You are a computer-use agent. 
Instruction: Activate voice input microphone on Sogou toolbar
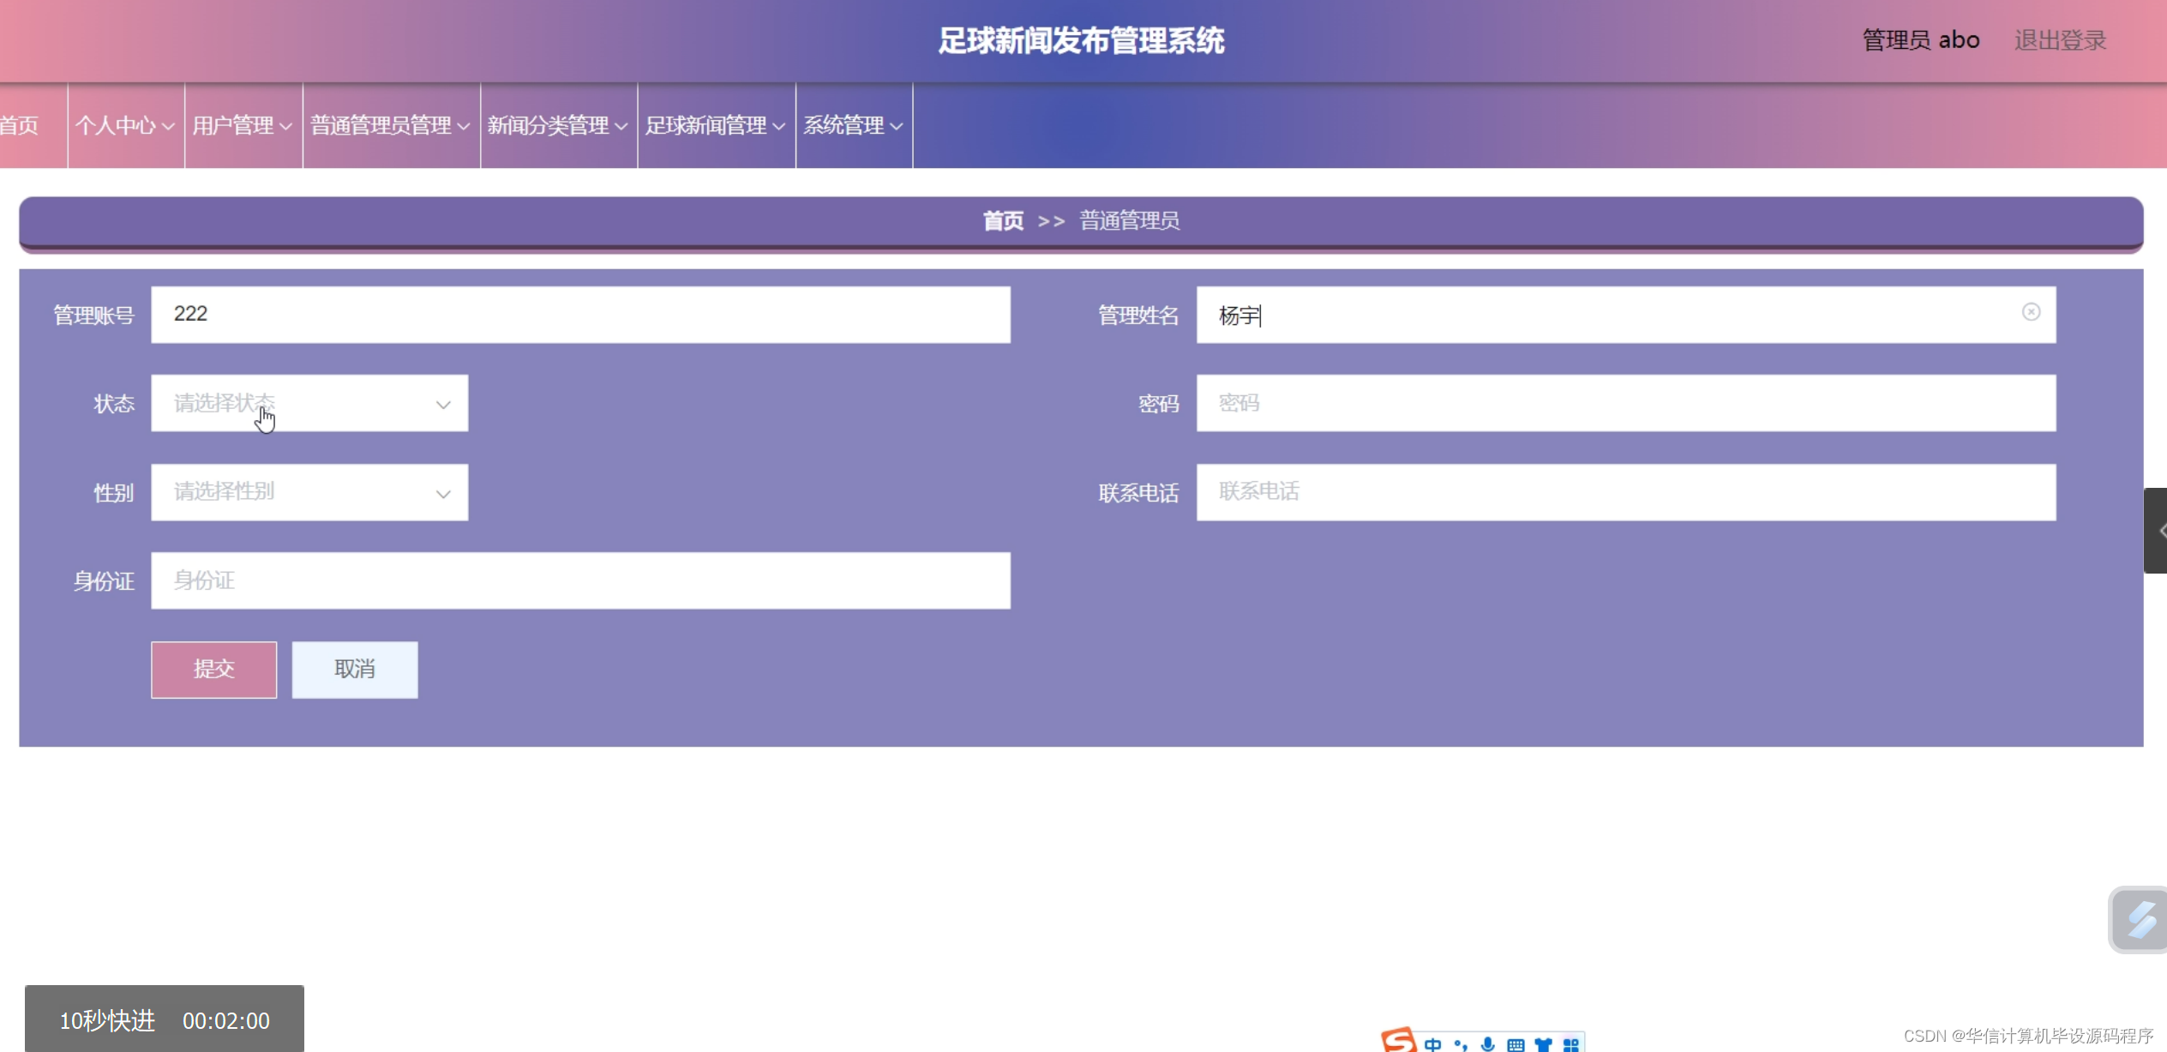click(1489, 1045)
